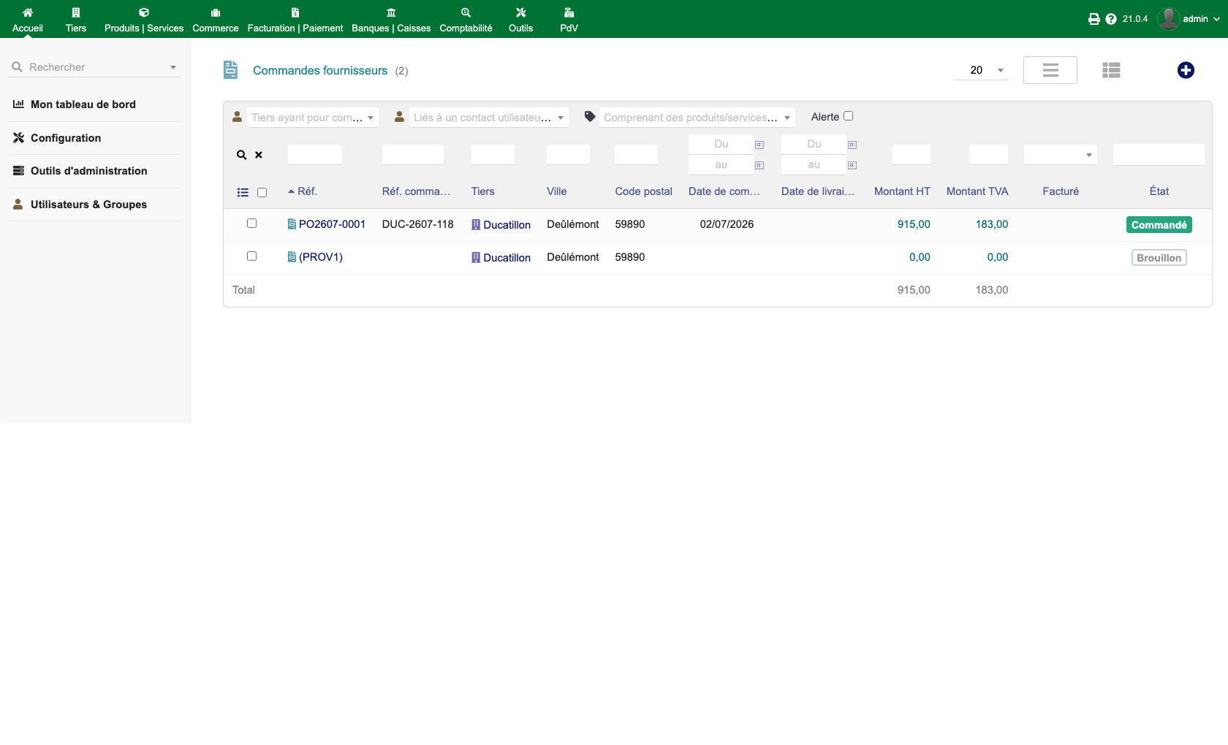The width and height of the screenshot is (1228, 745).
Task: Toggle the Alerte checkbox
Action: click(848, 116)
